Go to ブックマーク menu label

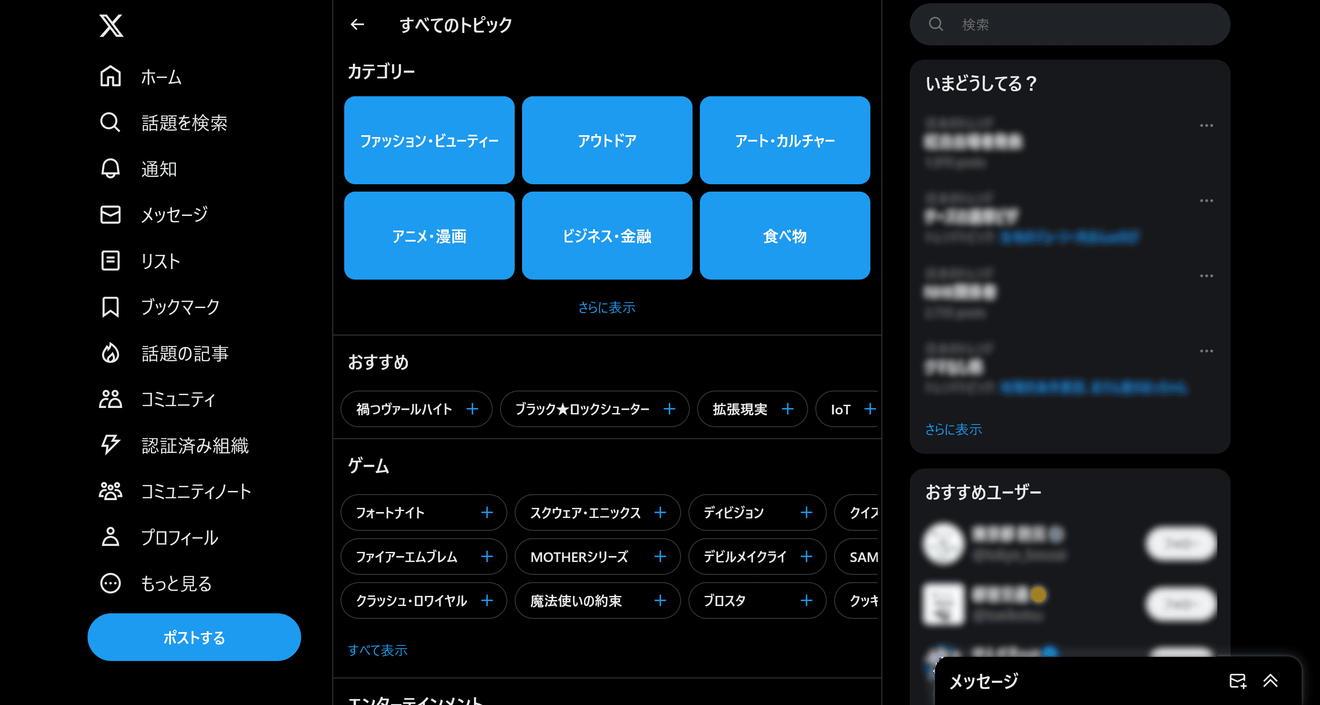coord(181,307)
